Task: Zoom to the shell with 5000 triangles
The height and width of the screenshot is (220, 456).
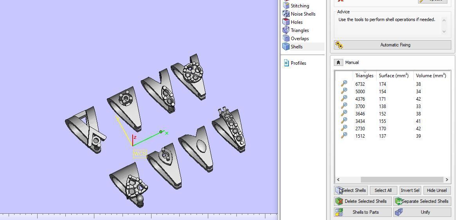Action: coord(344,91)
